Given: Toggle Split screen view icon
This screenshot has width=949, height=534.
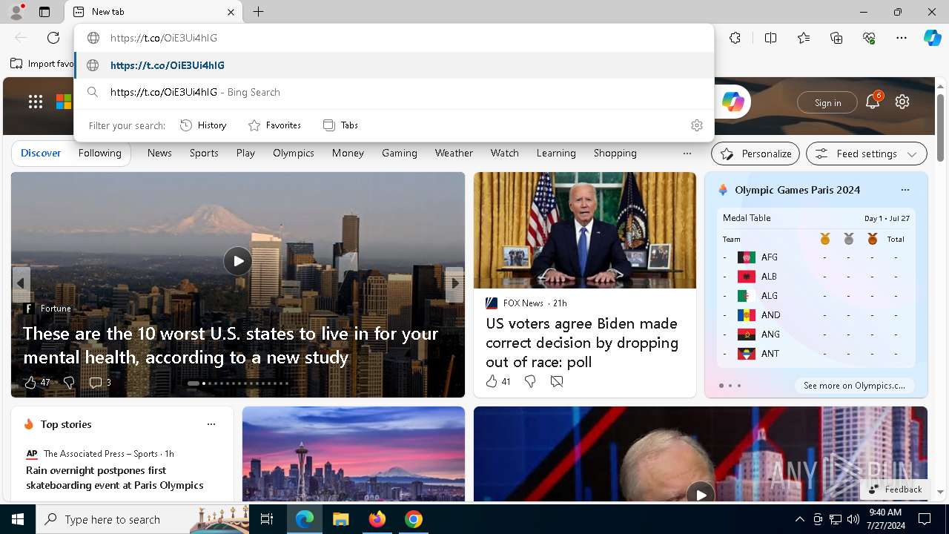Looking at the screenshot, I should tap(770, 38).
